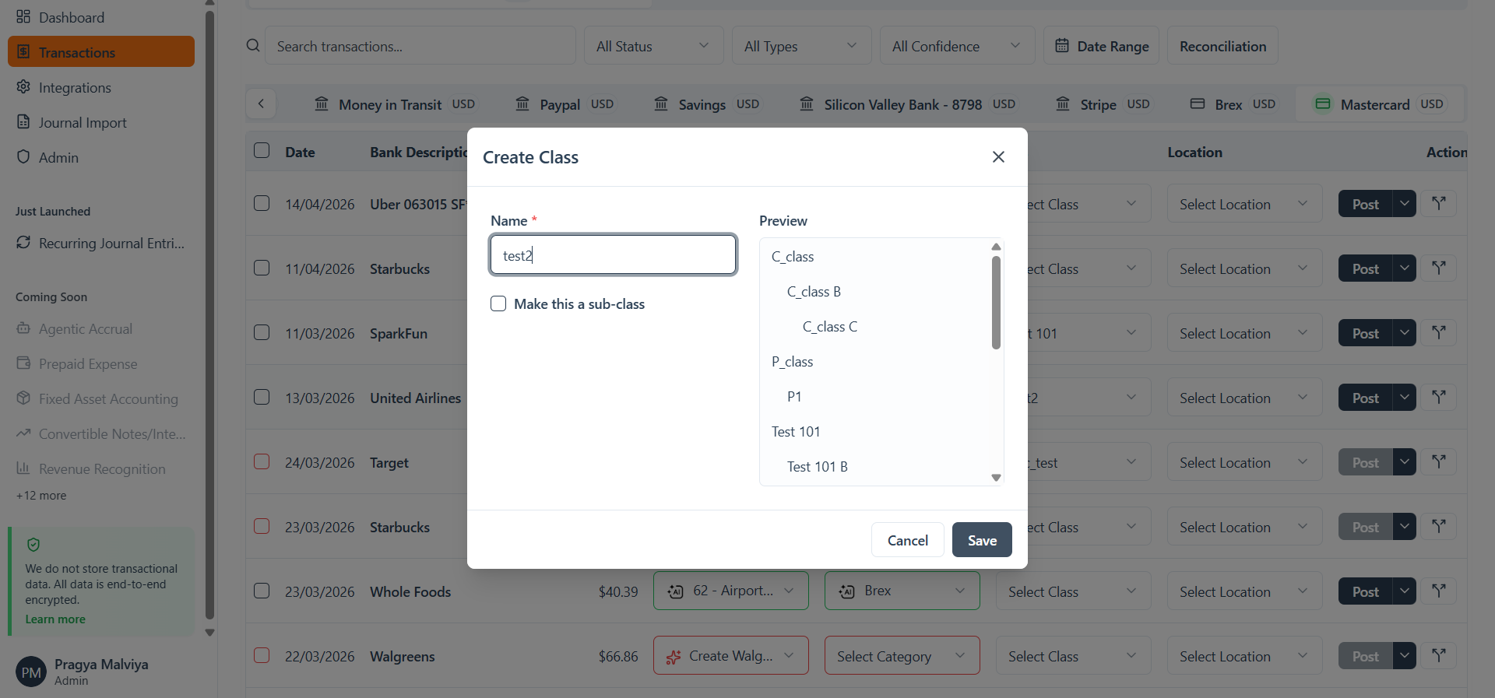This screenshot has height=698, width=1495.
Task: Click the Admin shield icon
Action: (x=23, y=156)
